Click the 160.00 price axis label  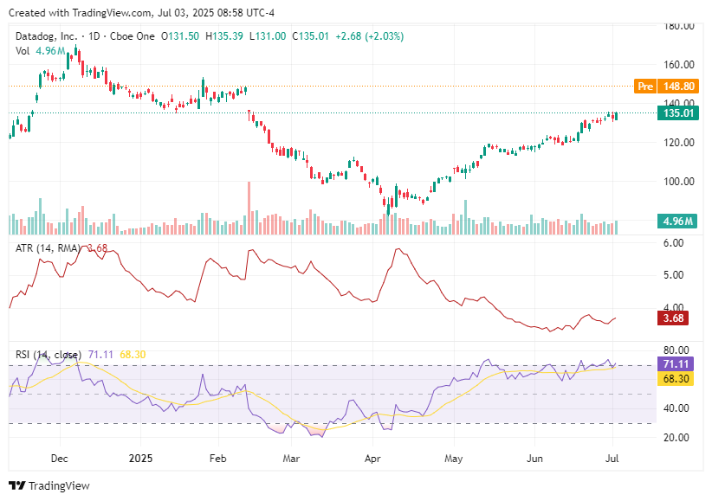click(679, 65)
